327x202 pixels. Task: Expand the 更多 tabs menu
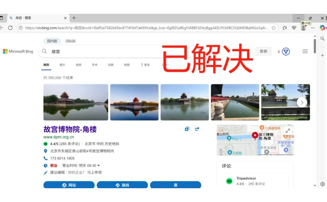[x=145, y=65]
